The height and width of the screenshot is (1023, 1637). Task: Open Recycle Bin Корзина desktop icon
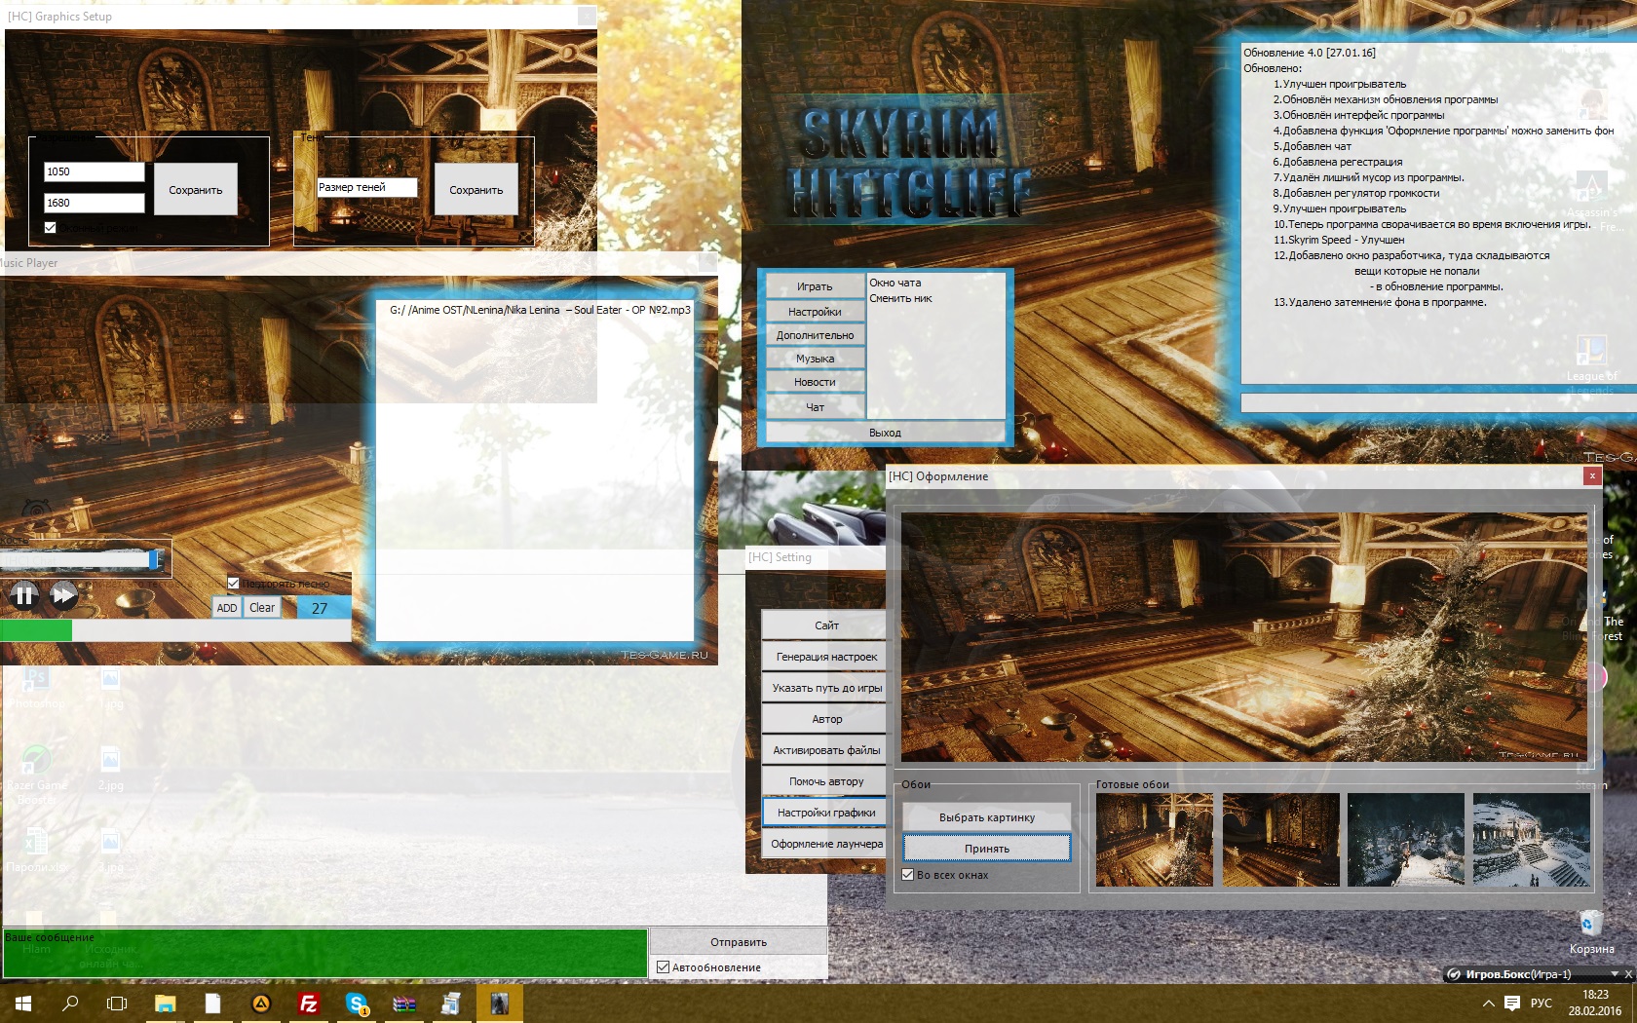[x=1591, y=931]
